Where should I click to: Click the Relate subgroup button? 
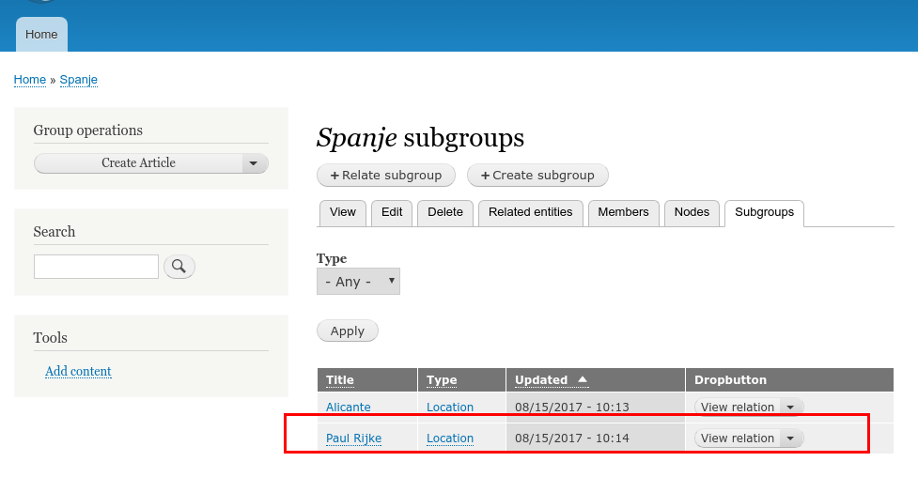tap(386, 175)
